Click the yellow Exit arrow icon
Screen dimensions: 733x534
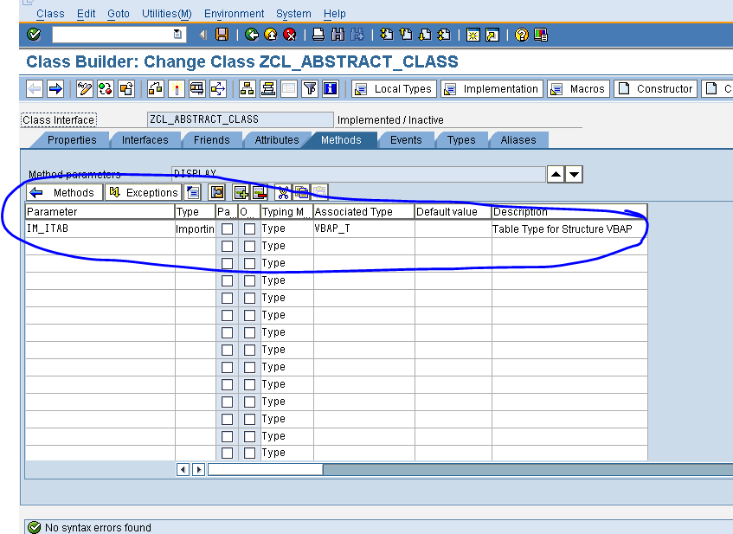[271, 35]
